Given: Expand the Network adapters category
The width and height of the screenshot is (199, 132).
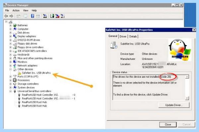Looking at the screenshot, I should [x=11, y=66].
